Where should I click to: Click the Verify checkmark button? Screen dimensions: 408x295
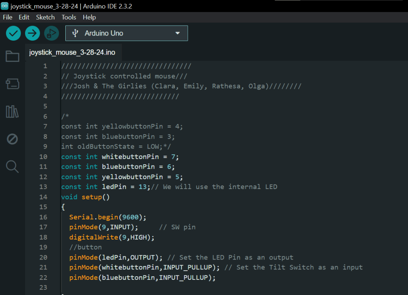tap(13, 33)
